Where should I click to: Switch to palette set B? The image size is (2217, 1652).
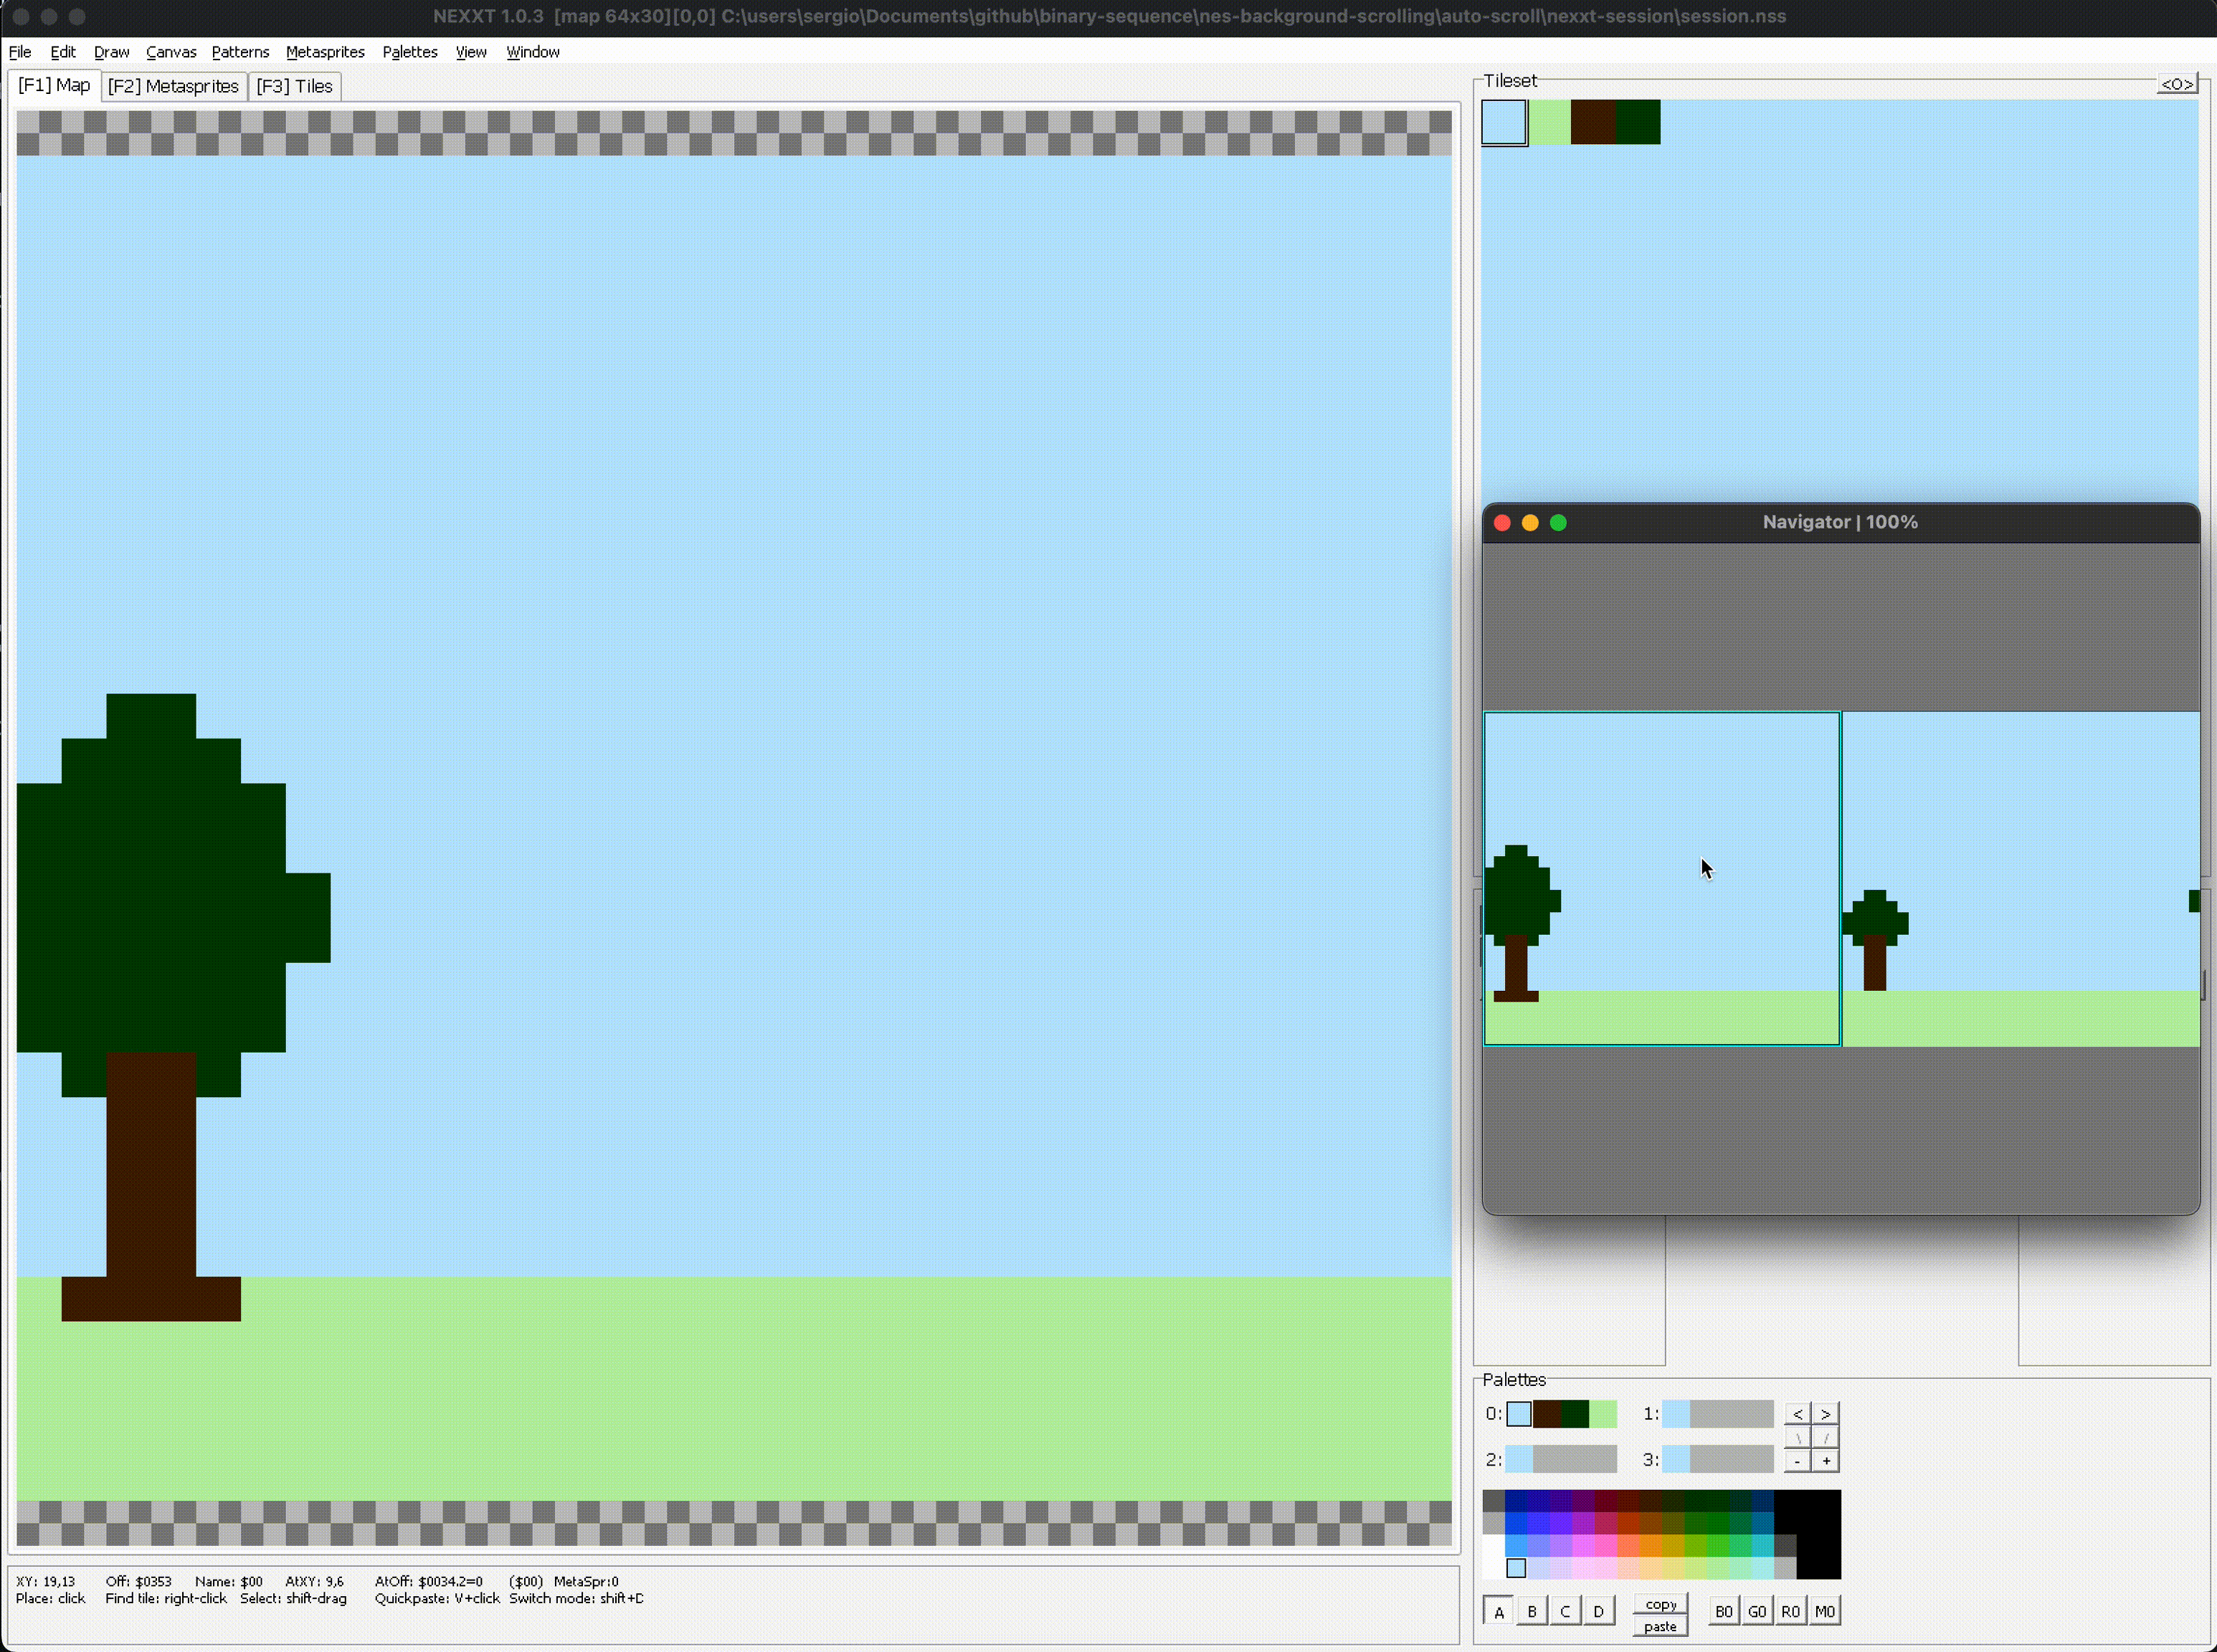click(x=1532, y=1611)
